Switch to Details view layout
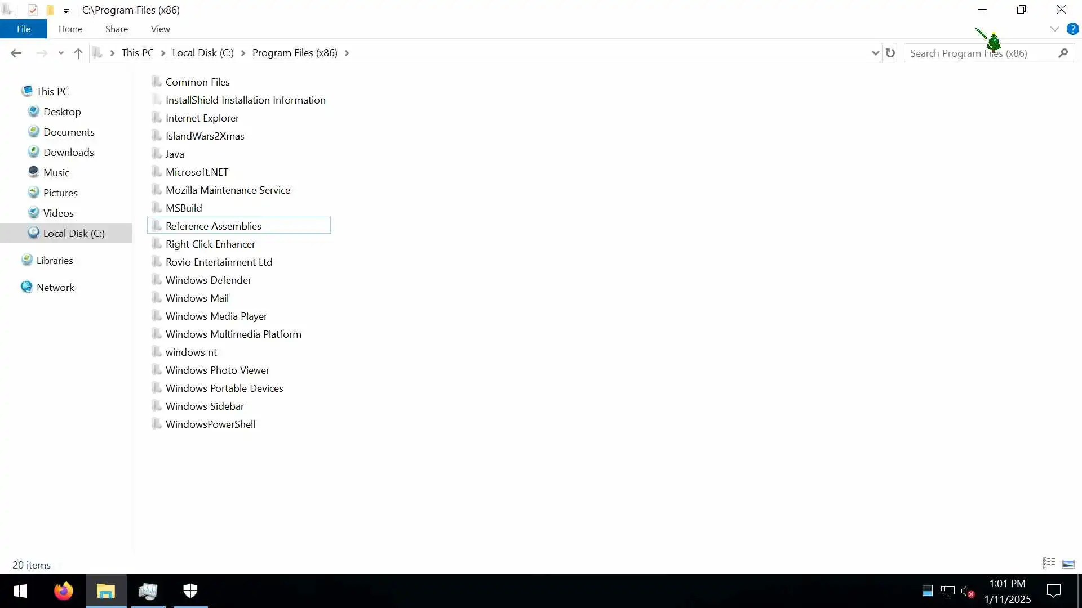The height and width of the screenshot is (608, 1082). (x=1049, y=564)
